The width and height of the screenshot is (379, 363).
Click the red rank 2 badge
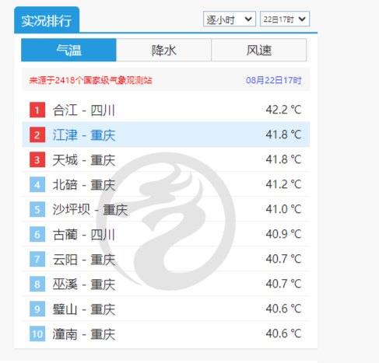point(37,134)
